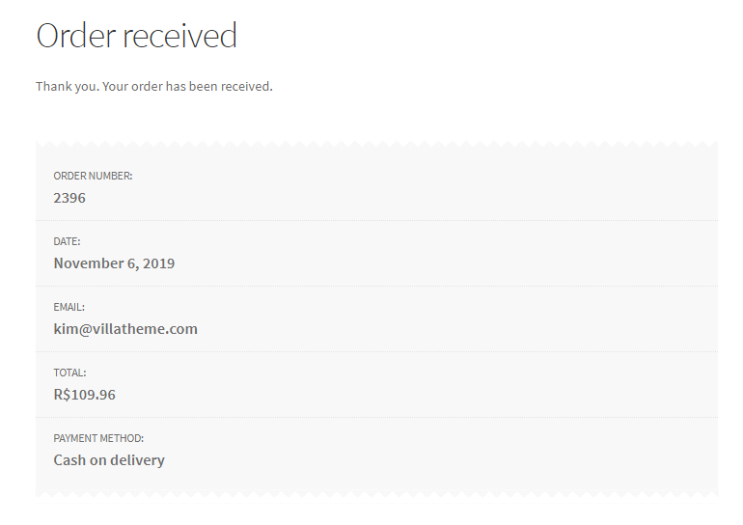Click the zigzag bottom edge of receipt box
The height and width of the screenshot is (525, 743).
[x=376, y=494]
